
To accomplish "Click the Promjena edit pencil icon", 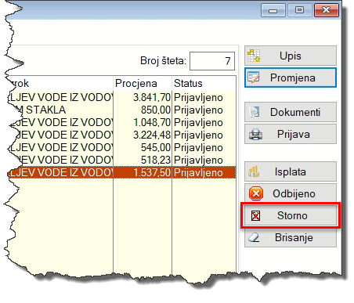I will pos(254,78).
